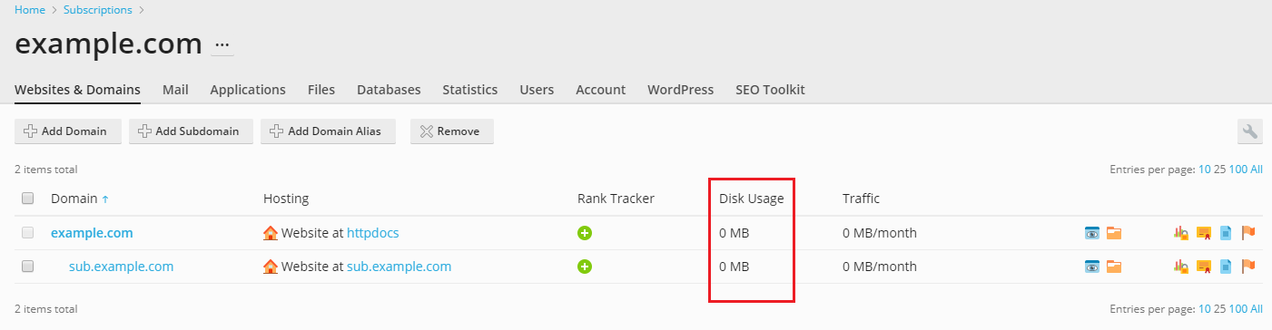1272x330 pixels.
Task: Go to Home breadcrumb link
Action: pos(30,10)
